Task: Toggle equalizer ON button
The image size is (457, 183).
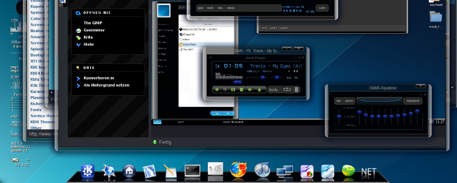Action: pyautogui.click(x=338, y=101)
